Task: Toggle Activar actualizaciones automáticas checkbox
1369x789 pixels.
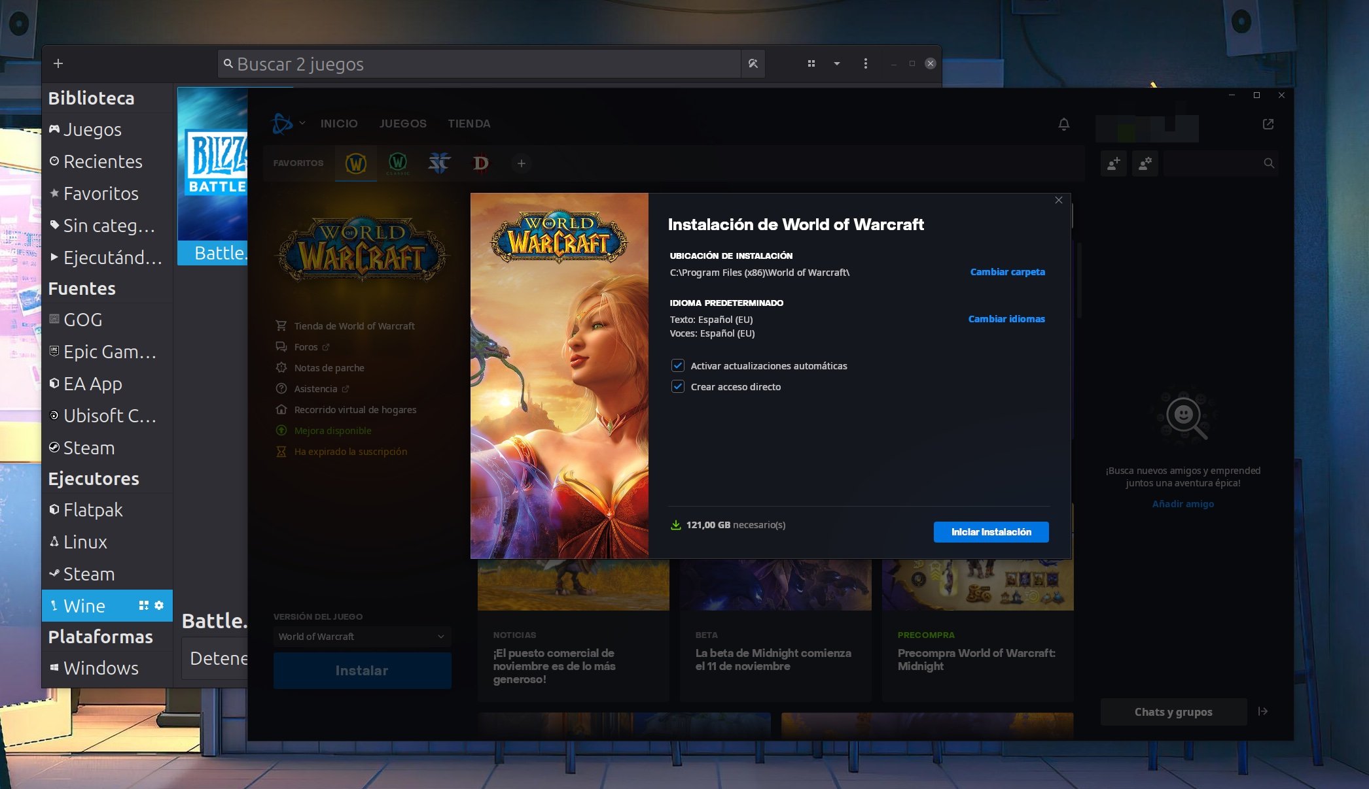Action: (678, 366)
